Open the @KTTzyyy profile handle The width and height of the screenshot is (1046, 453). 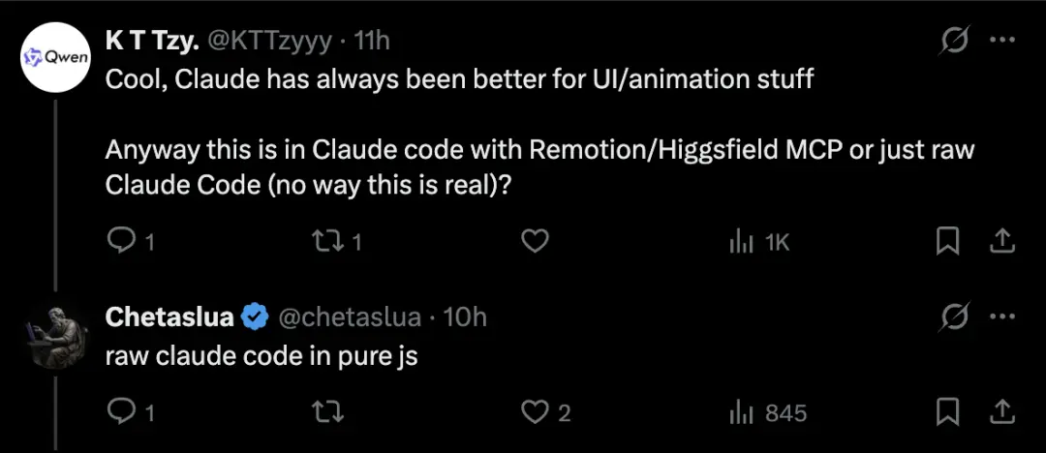270,42
